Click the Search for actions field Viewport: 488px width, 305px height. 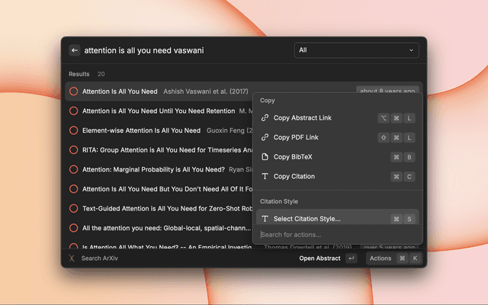coord(335,235)
